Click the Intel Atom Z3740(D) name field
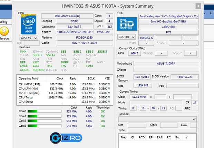214x148 pixels. coord(67,16)
